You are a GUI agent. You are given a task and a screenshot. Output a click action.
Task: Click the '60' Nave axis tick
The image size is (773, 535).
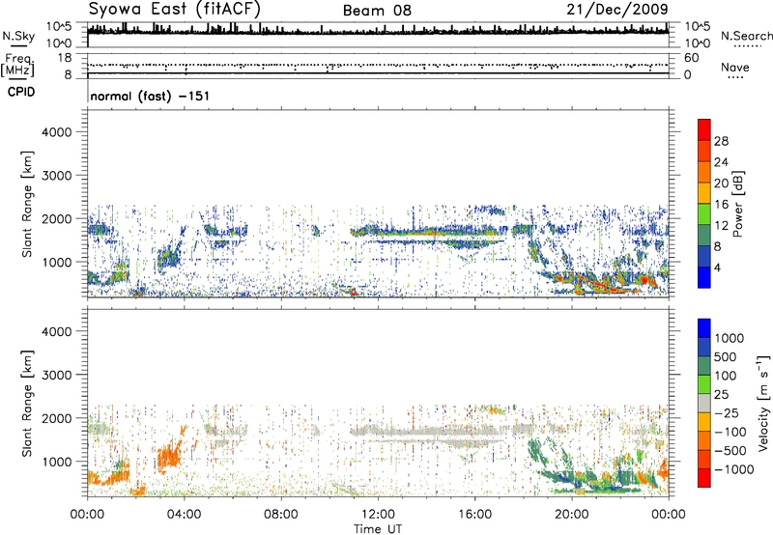coord(692,58)
